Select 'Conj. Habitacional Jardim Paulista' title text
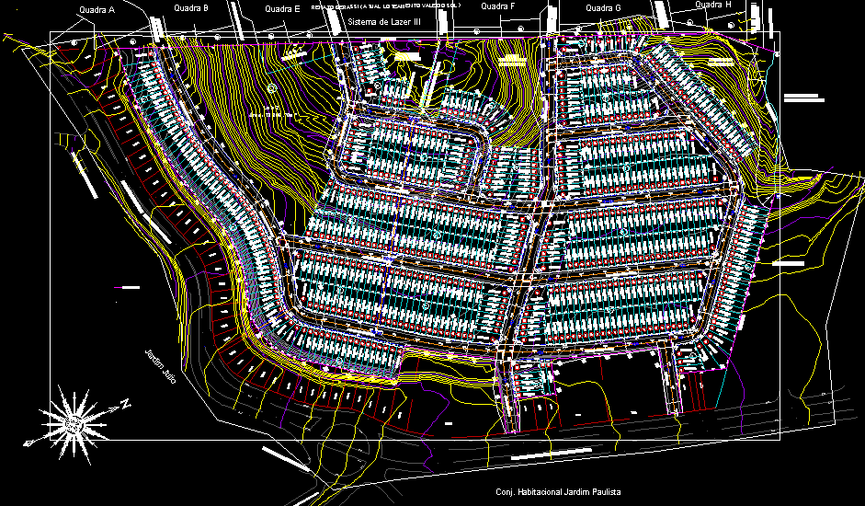Image resolution: width=865 pixels, height=506 pixels. [x=557, y=492]
